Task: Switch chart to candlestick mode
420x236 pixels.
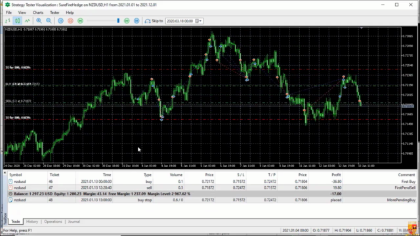Action: pyautogui.click(x=18, y=21)
